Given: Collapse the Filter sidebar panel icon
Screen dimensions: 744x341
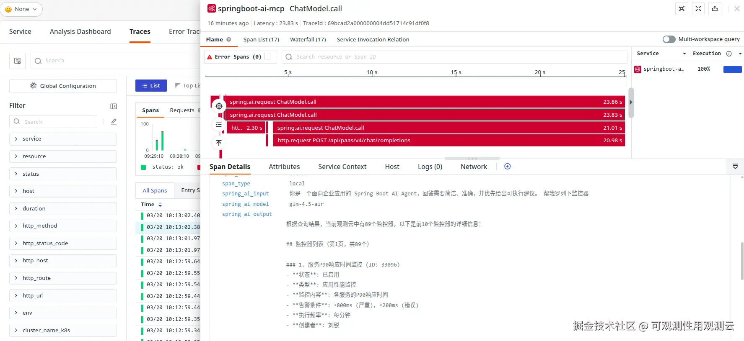Looking at the screenshot, I should tap(114, 106).
